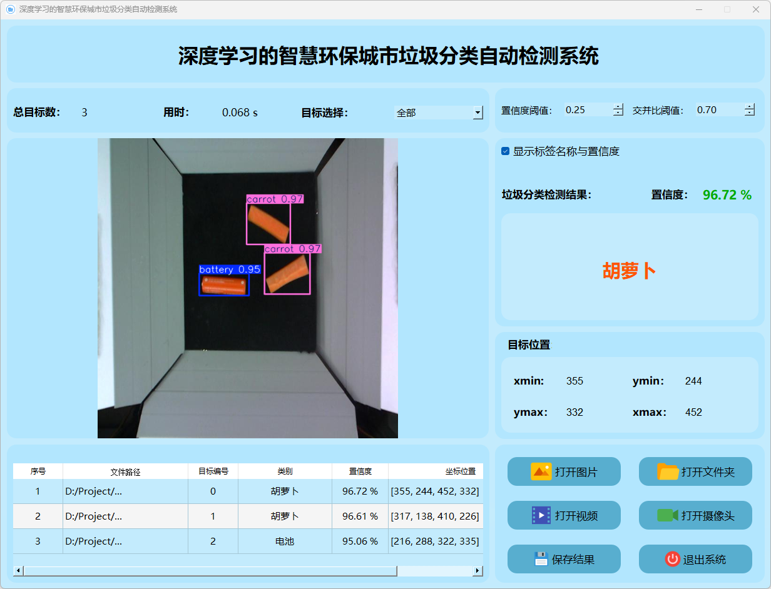Click the 电池 category cell
The image size is (771, 589).
(285, 541)
